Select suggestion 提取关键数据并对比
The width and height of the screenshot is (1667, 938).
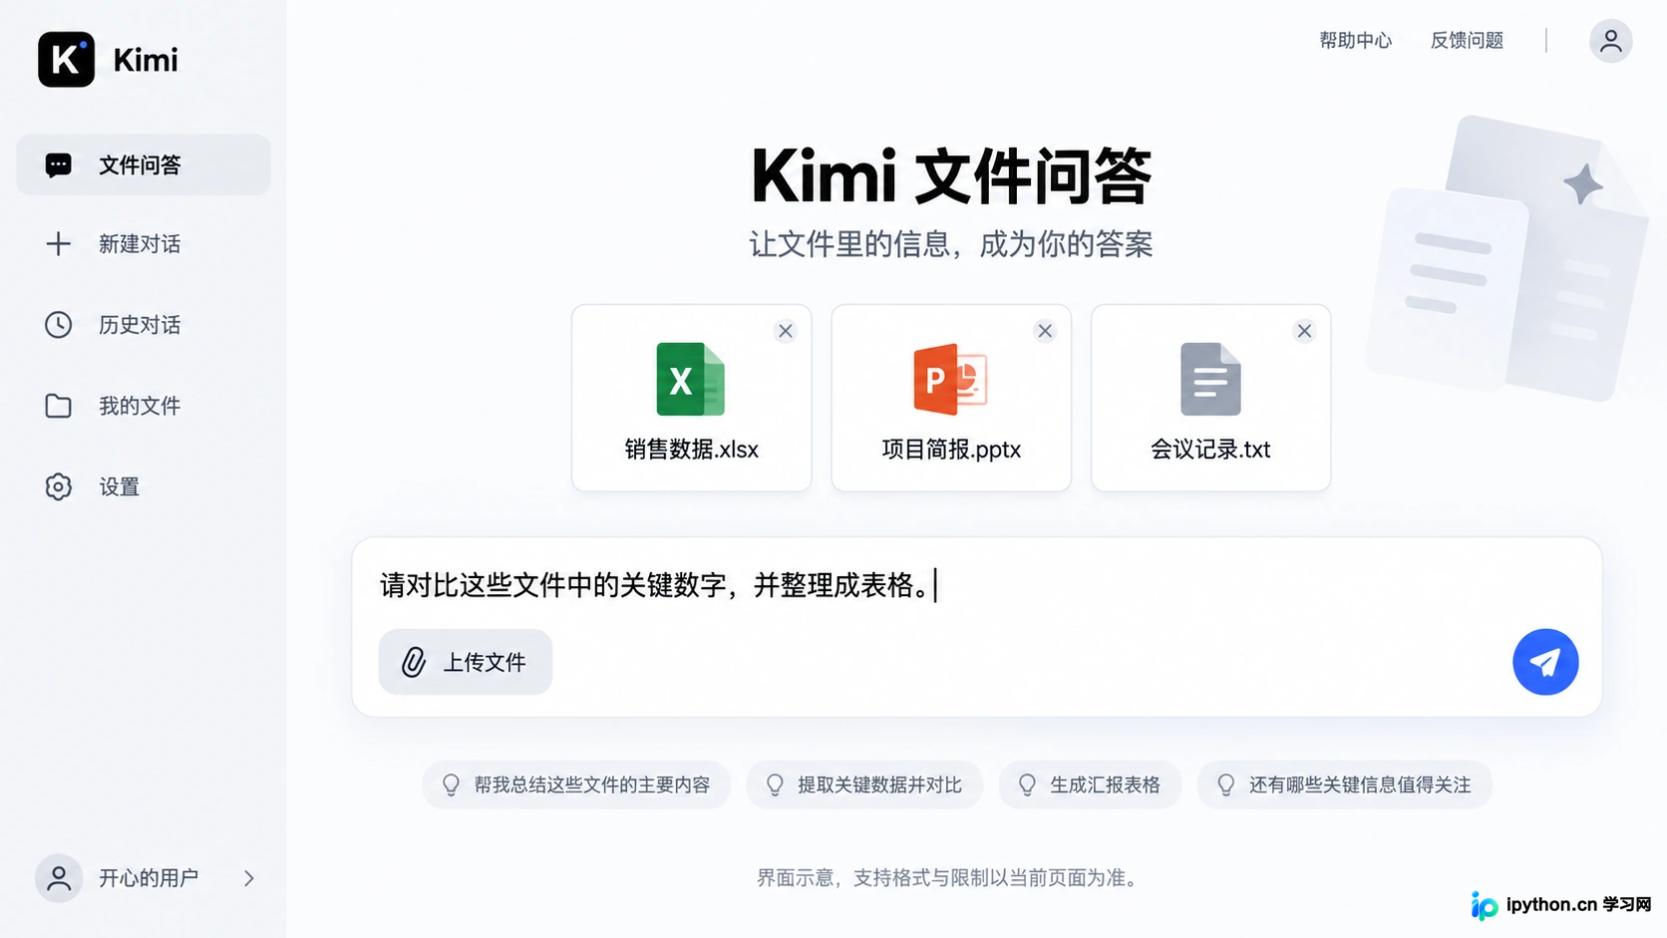click(x=864, y=784)
